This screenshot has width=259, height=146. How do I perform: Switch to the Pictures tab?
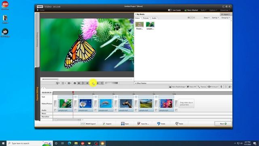point(146,18)
